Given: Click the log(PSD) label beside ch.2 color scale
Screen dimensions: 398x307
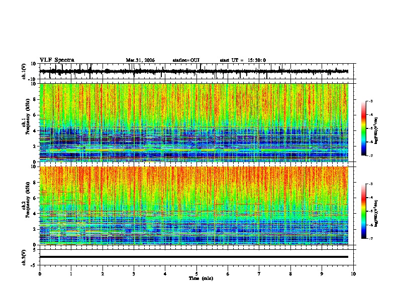Looking at the screenshot, I should point(376,213).
